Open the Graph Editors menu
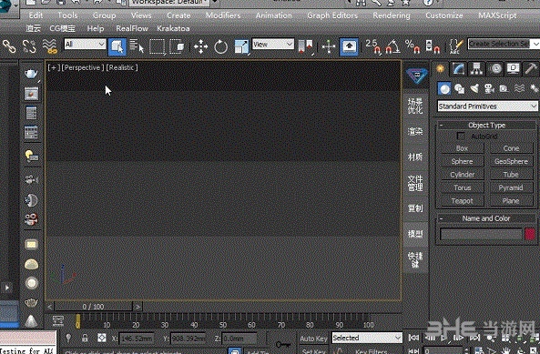This screenshot has height=354, width=540. tap(332, 15)
